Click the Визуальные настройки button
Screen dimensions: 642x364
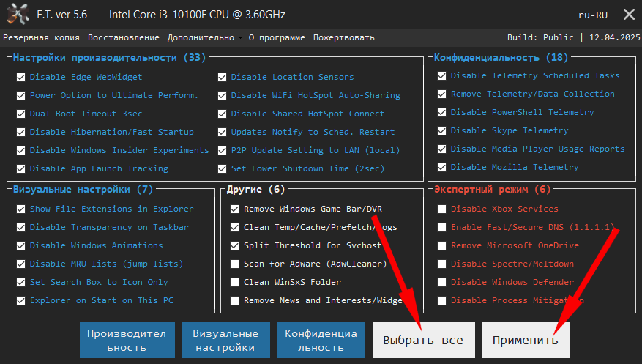225,340
